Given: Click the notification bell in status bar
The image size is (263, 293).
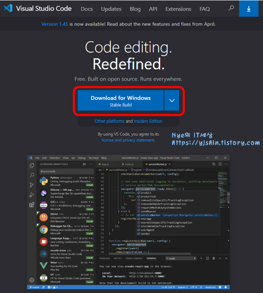Looking at the screenshot, I should pos(226,287).
